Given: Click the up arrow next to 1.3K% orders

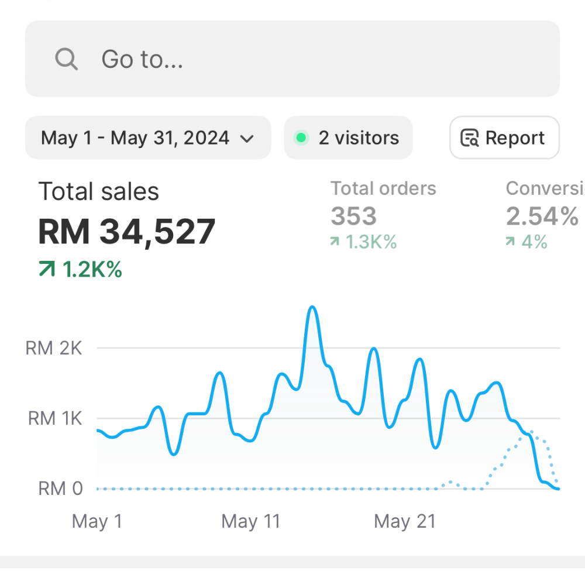Looking at the screenshot, I should [335, 242].
